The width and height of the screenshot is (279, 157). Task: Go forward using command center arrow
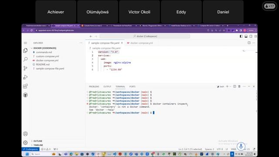tap(96, 36)
